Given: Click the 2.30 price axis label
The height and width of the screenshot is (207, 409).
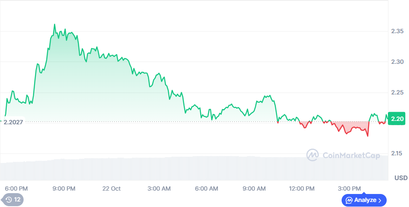Looking at the screenshot, I should click(x=398, y=62).
